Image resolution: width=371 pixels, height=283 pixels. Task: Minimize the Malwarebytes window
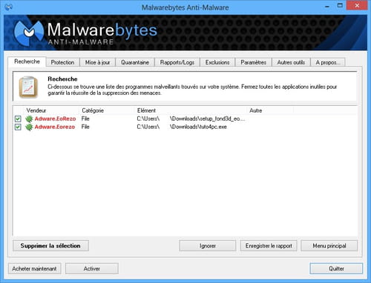[327, 6]
